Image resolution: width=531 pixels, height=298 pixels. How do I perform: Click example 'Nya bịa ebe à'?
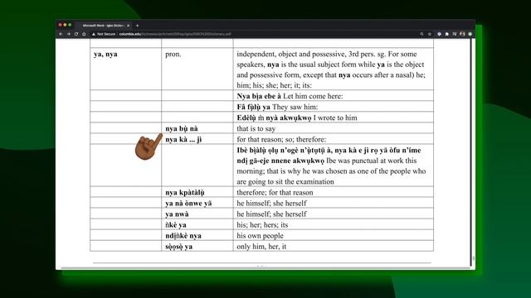[259, 96]
